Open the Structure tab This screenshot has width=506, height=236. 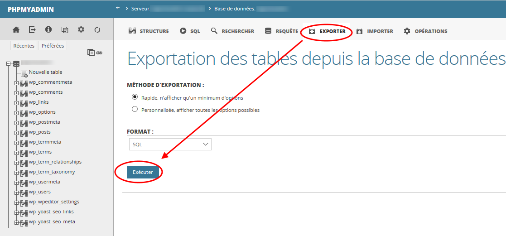[x=149, y=31]
